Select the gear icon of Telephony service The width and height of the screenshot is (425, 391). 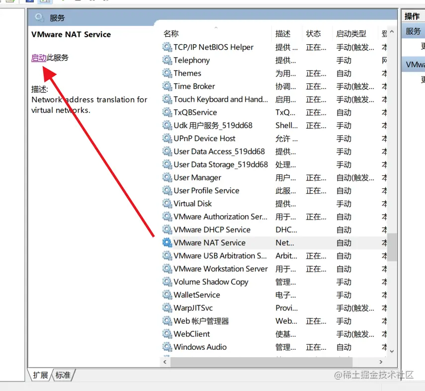pyautogui.click(x=167, y=60)
